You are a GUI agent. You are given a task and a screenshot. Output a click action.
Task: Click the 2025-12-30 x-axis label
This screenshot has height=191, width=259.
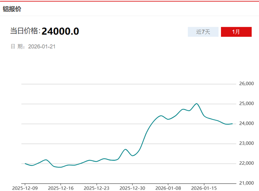[x=132, y=188]
